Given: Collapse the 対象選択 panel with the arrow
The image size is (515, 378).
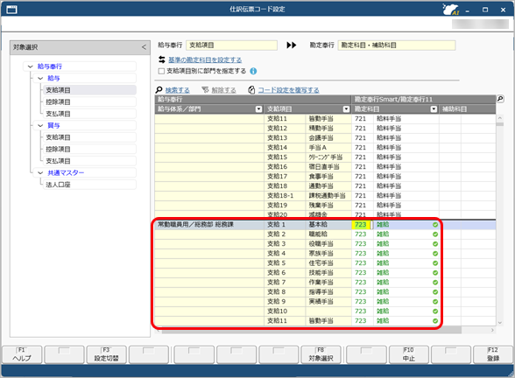Looking at the screenshot, I should click(144, 47).
